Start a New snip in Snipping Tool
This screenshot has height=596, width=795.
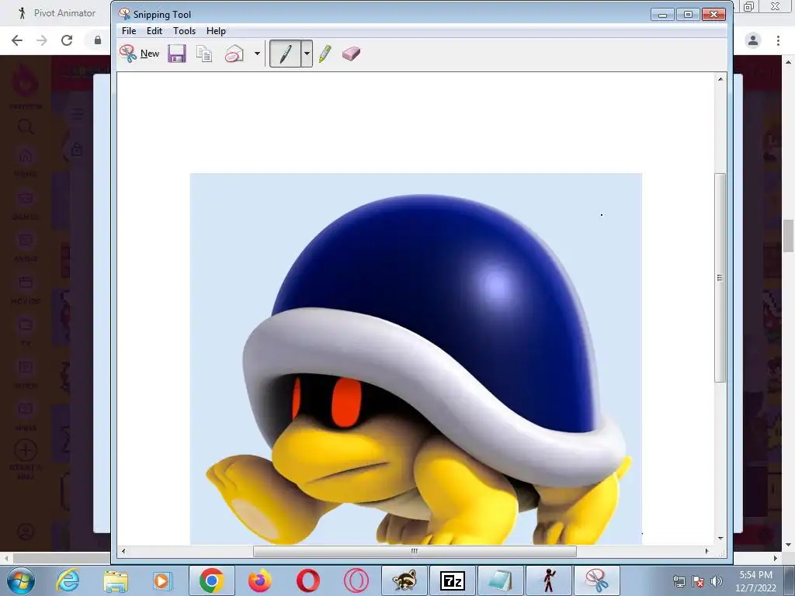(140, 54)
